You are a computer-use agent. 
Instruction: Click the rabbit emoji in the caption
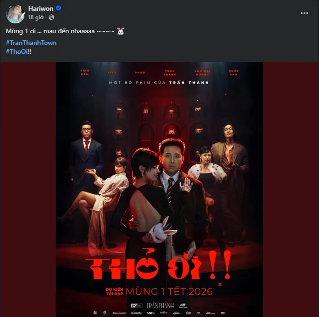(x=121, y=31)
